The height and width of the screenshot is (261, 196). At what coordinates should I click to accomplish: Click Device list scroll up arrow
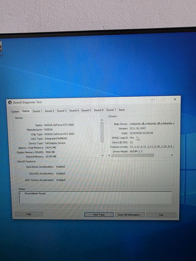102,120
